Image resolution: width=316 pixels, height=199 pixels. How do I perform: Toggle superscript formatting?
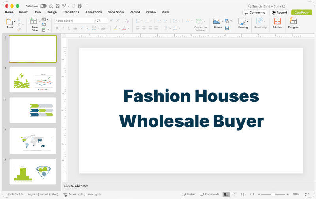82,28
